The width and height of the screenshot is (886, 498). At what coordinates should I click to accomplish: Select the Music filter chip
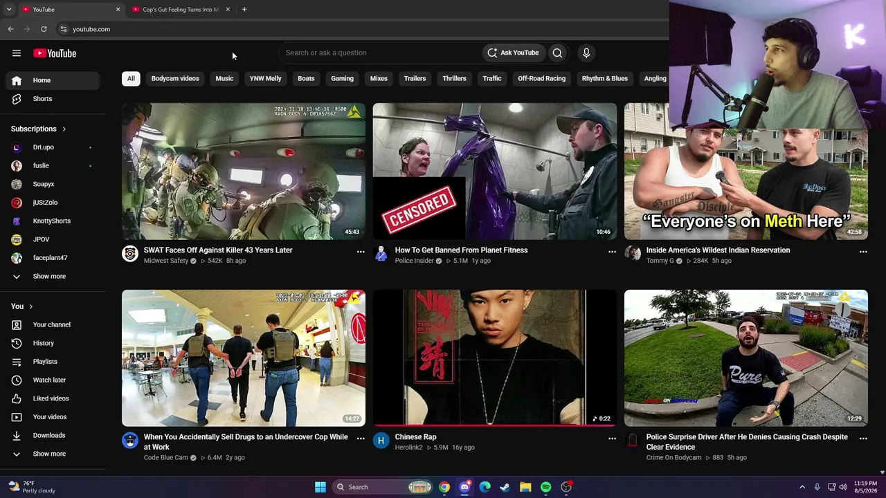coord(224,79)
